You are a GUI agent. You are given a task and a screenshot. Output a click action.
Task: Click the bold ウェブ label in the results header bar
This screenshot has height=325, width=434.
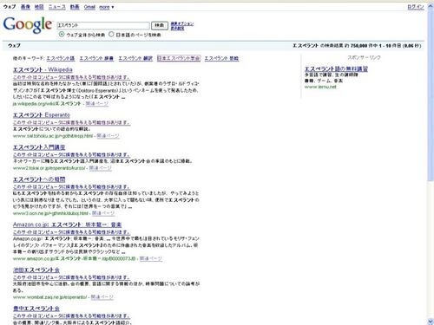click(x=14, y=46)
